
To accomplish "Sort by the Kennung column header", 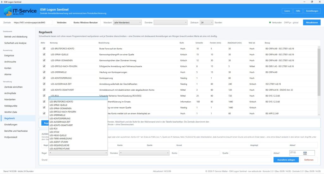I will pos(54,43).
